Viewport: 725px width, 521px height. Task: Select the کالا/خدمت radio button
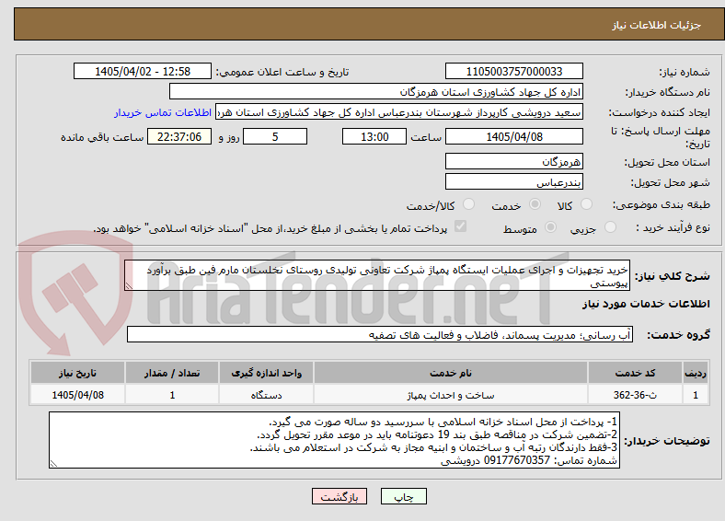click(469, 204)
